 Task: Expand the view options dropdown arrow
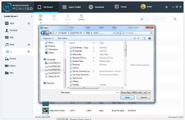coord(138,38)
